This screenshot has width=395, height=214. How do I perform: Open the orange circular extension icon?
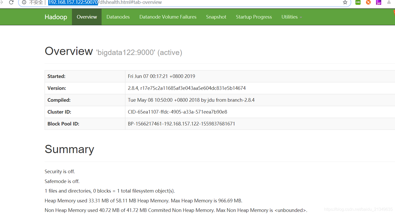point(368,2)
